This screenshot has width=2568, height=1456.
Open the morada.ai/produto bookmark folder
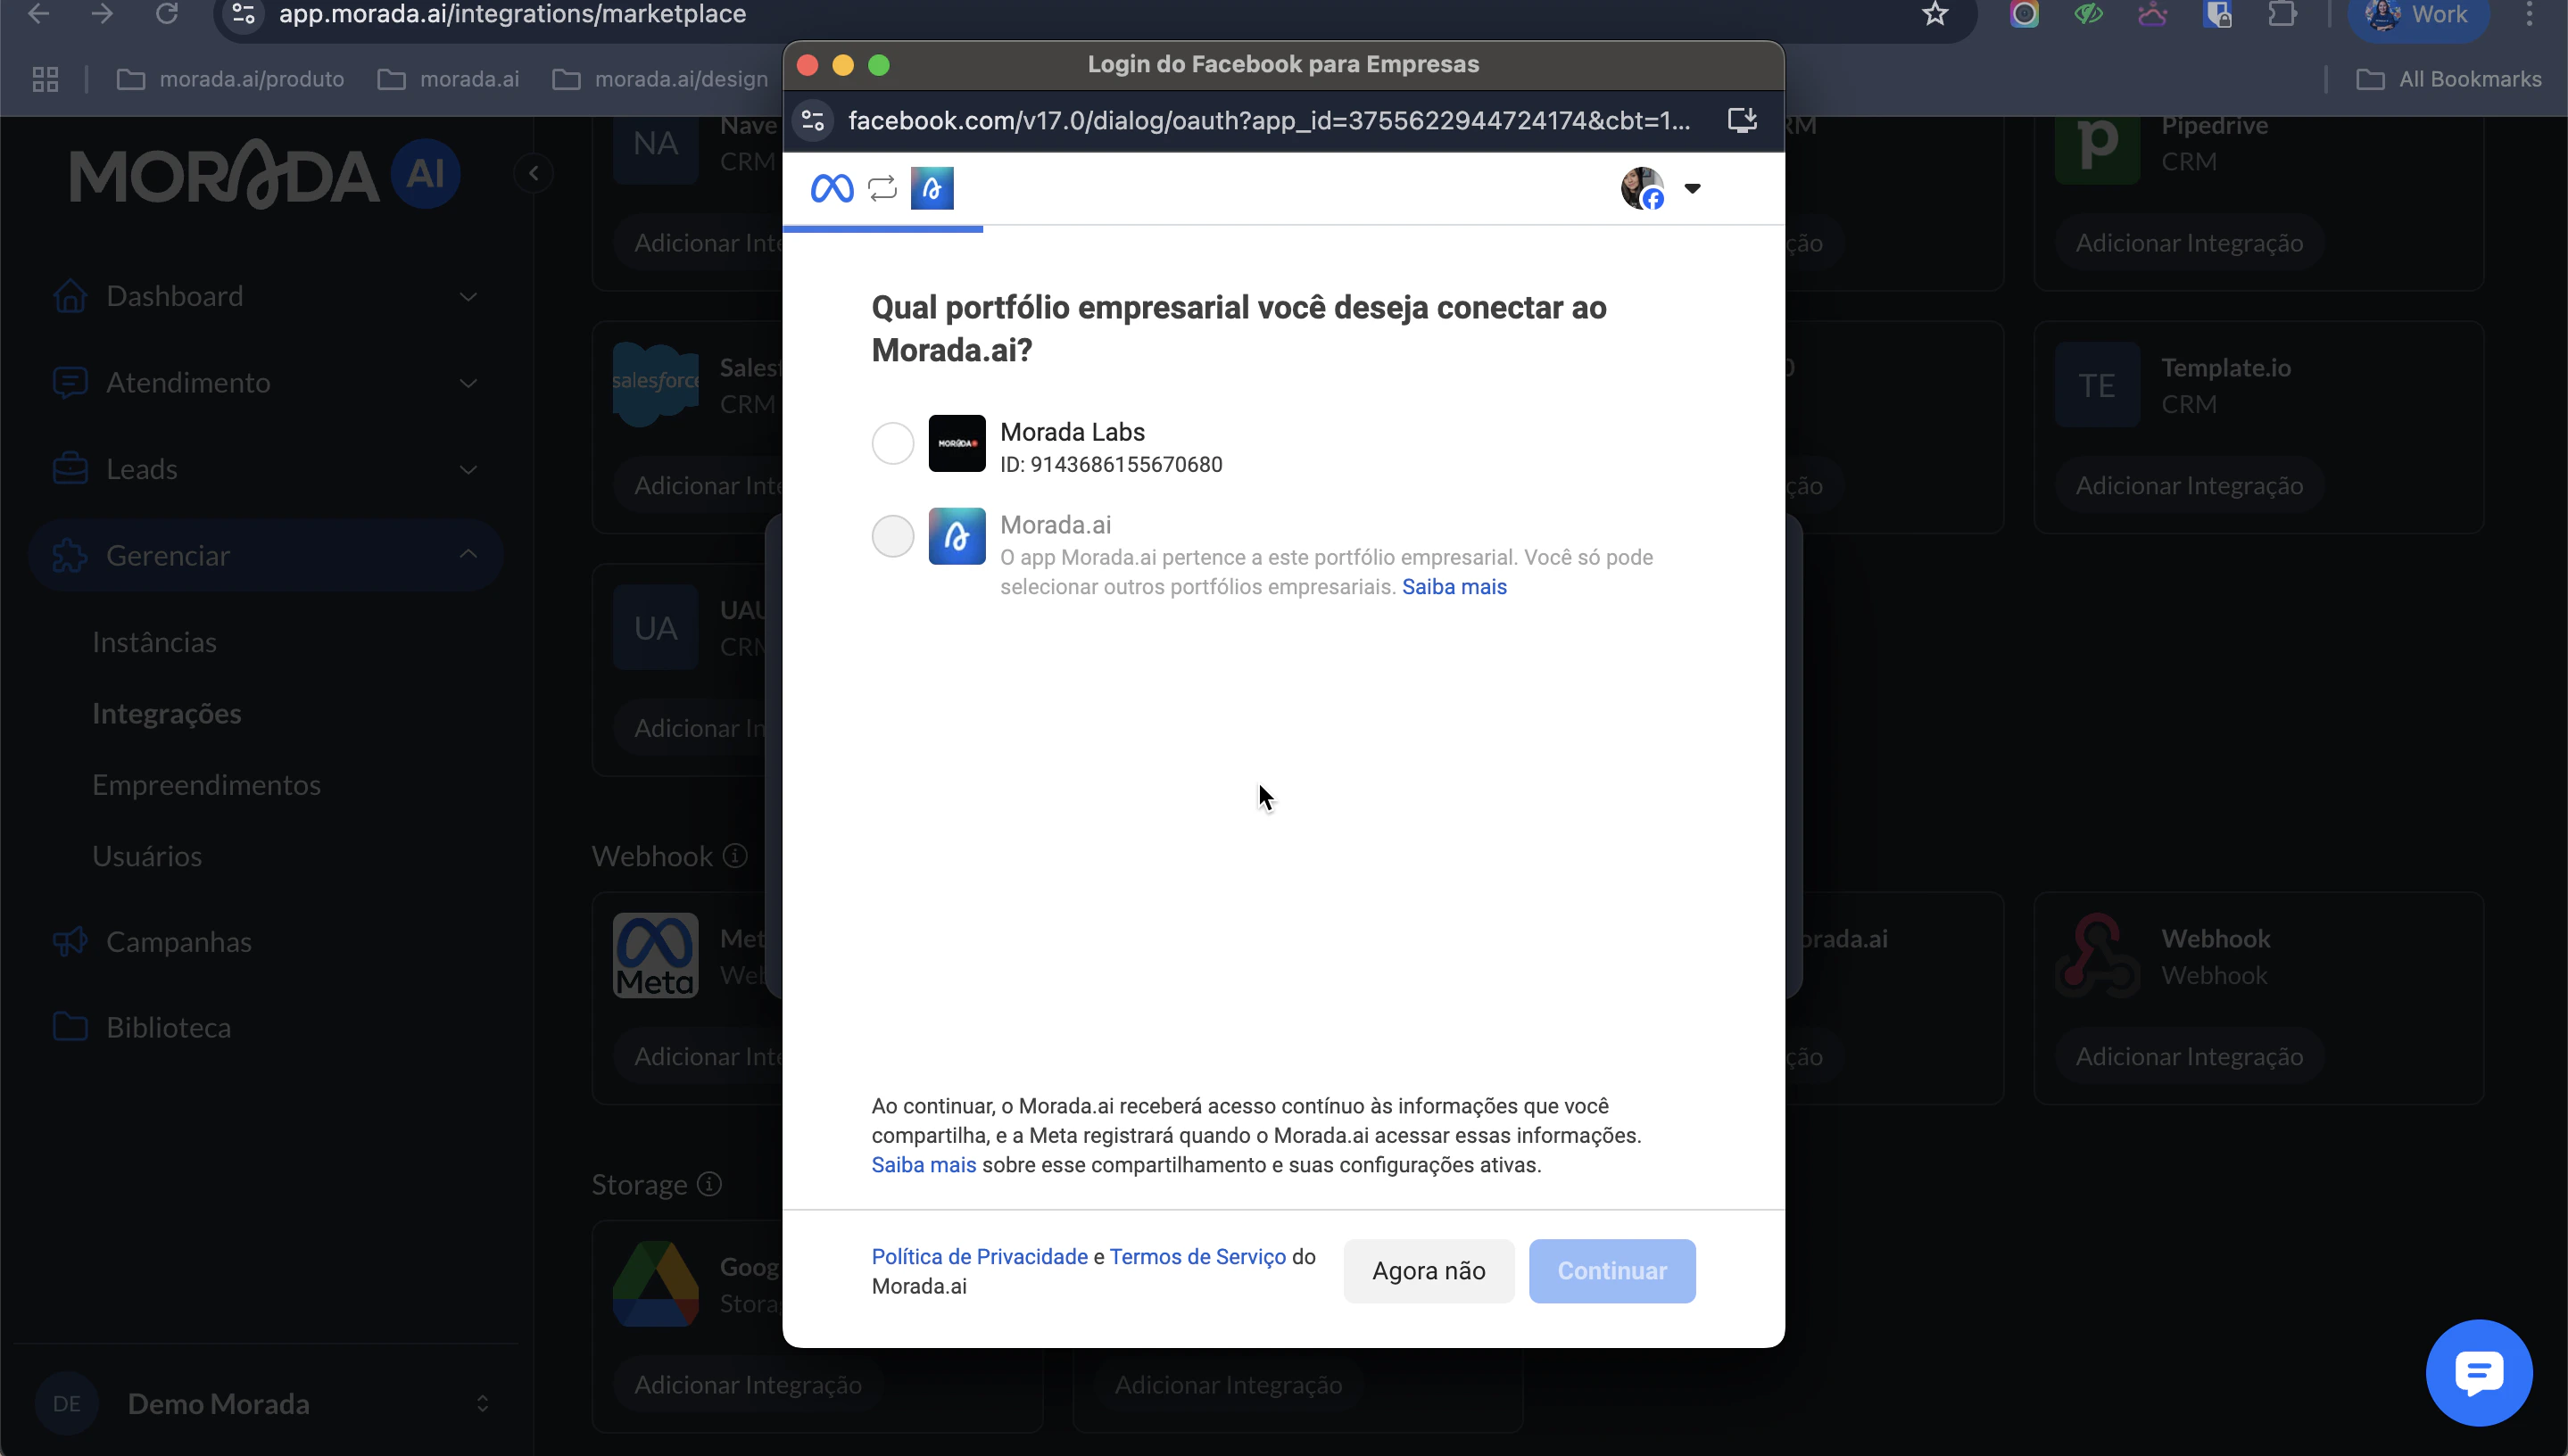pyautogui.click(x=230, y=79)
